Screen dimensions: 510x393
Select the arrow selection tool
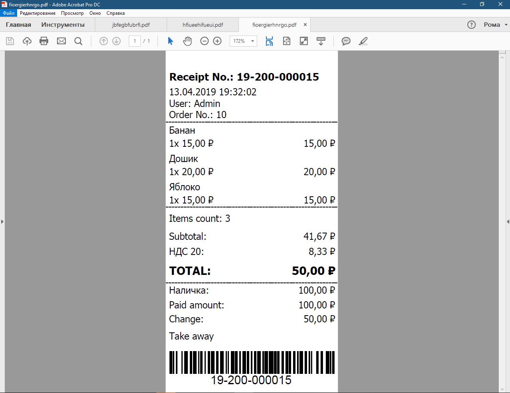(171, 41)
